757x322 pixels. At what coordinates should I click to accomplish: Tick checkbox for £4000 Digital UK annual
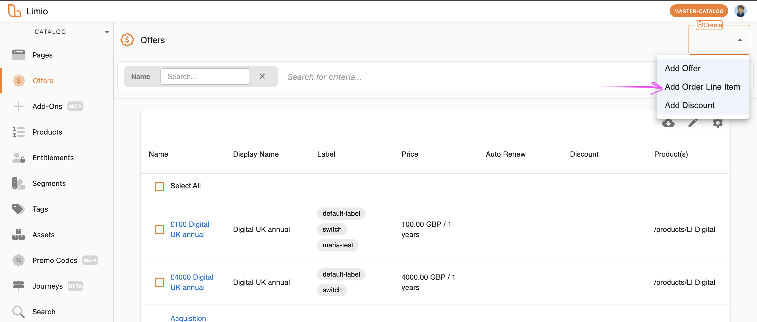[x=160, y=282]
